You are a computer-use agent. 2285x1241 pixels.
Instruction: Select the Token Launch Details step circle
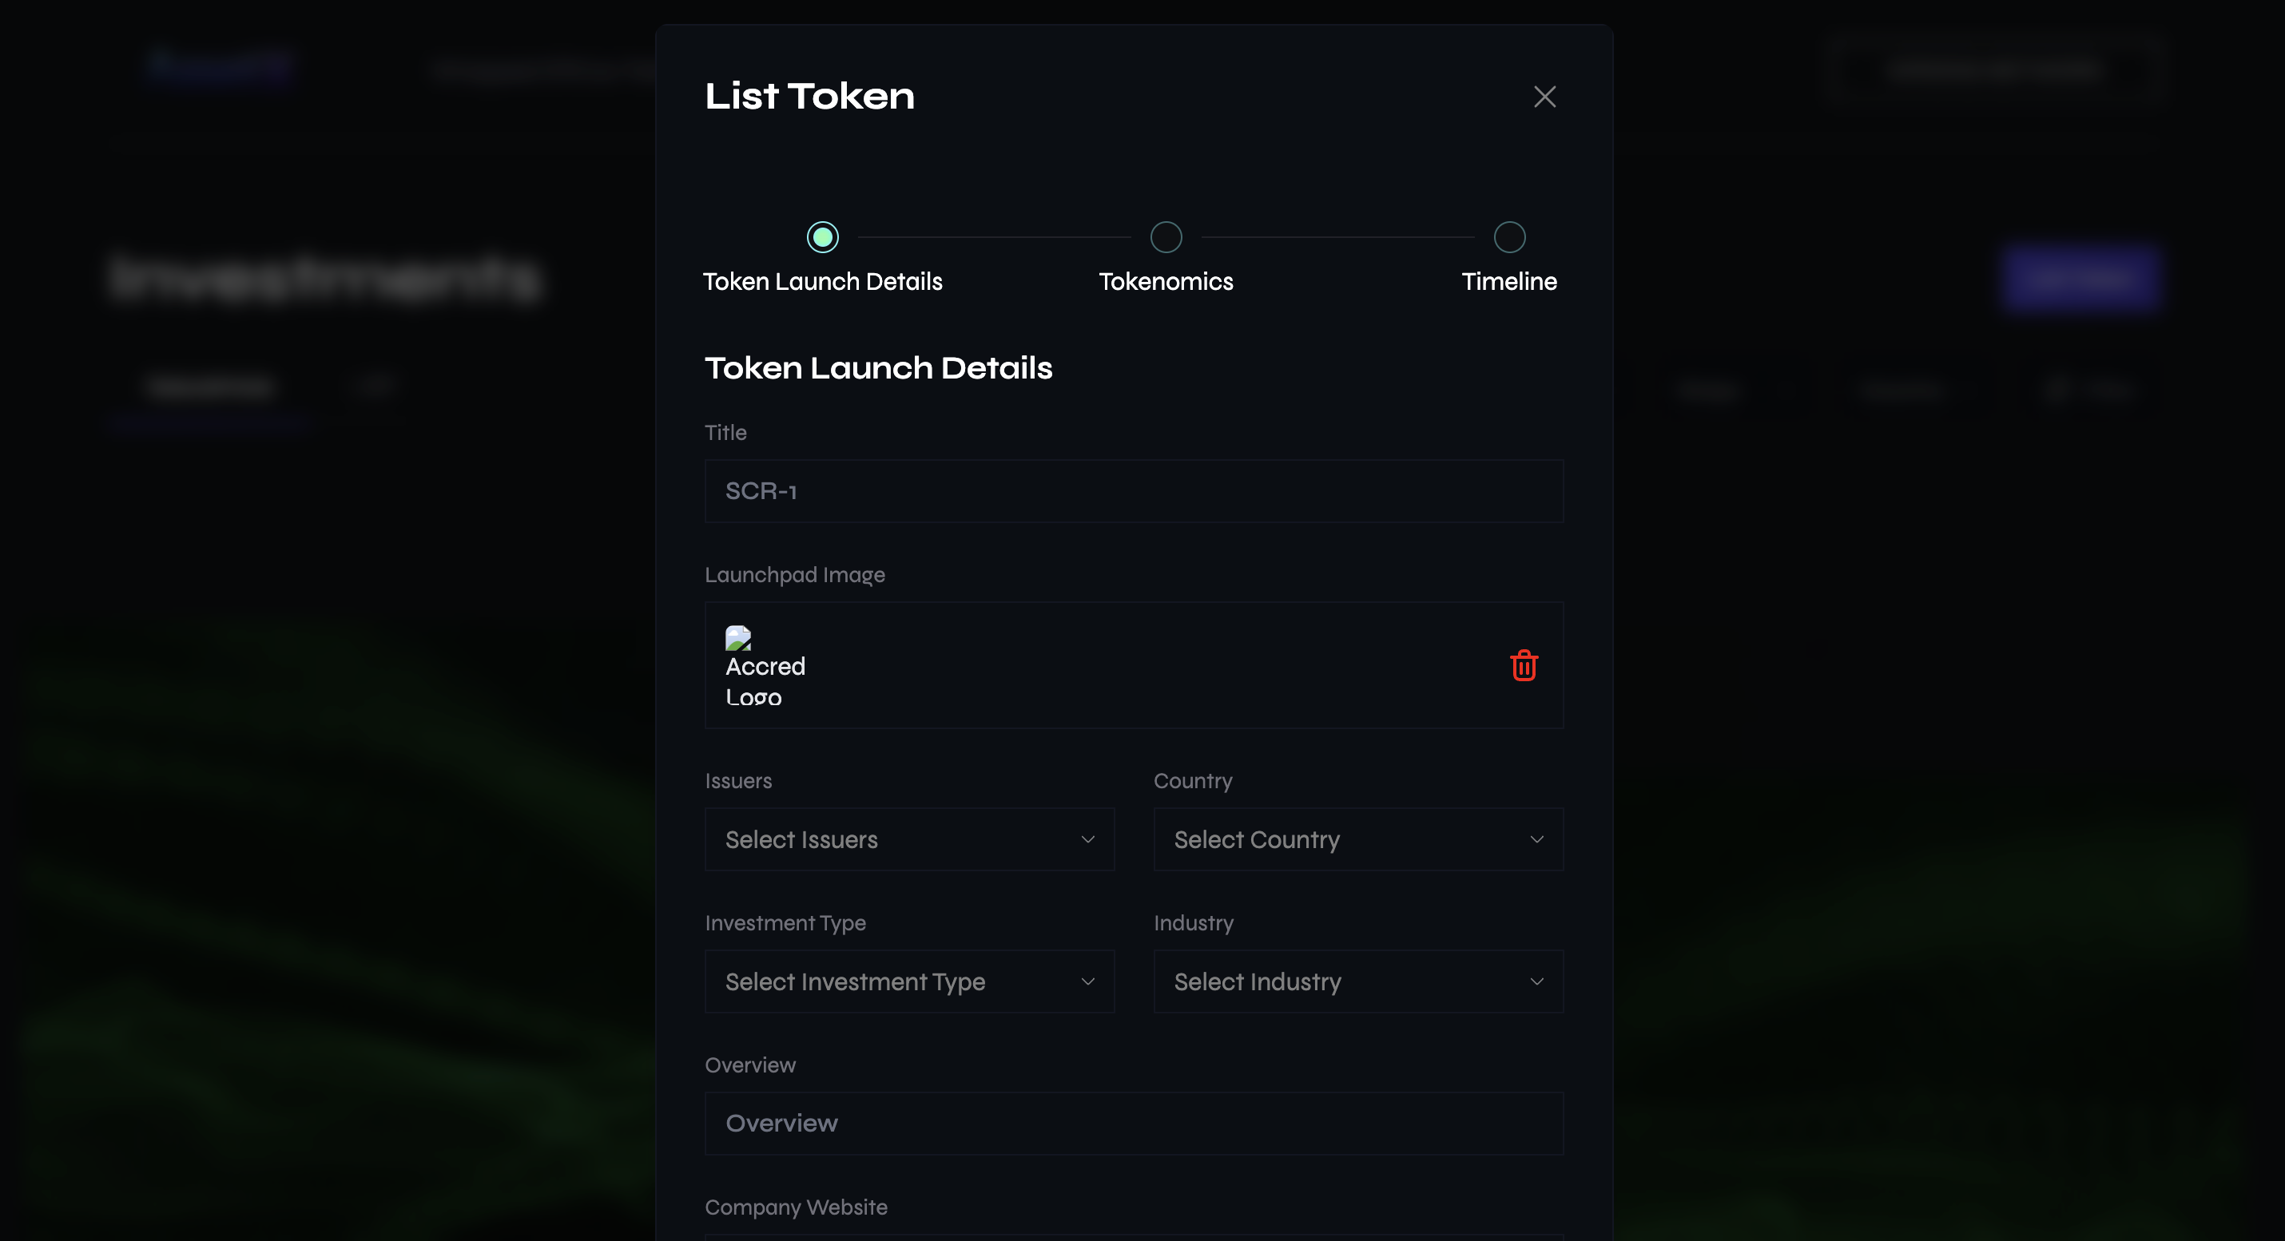click(822, 236)
